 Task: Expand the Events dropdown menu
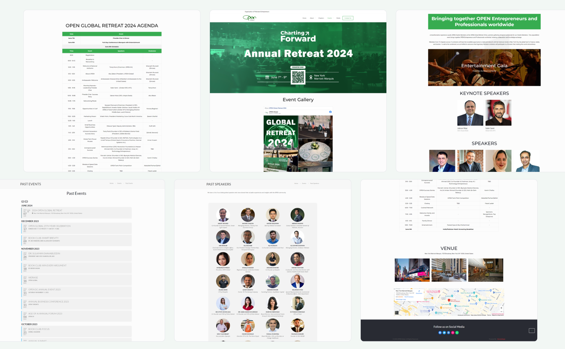[330, 18]
